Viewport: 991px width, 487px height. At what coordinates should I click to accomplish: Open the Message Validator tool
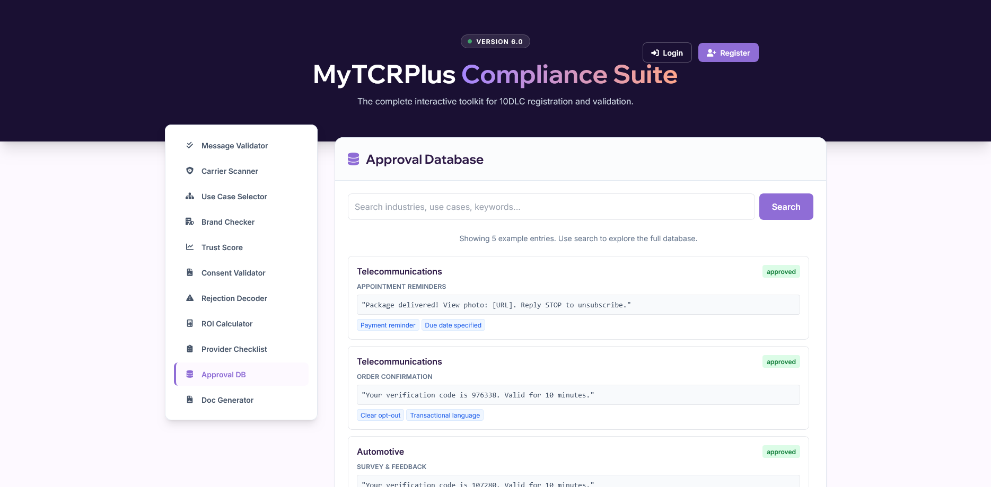click(x=234, y=145)
